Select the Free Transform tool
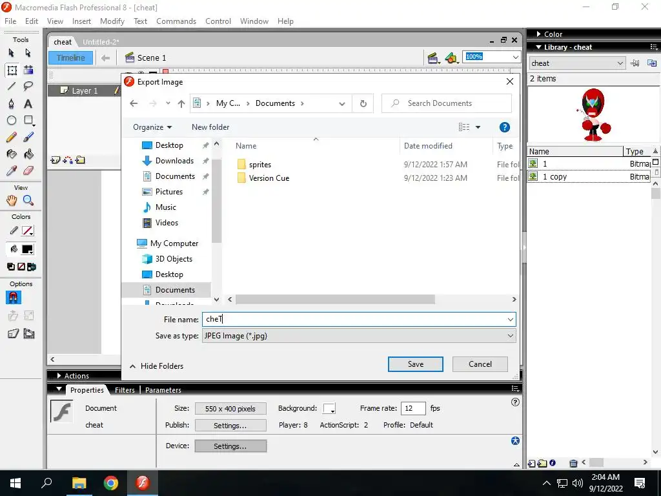This screenshot has width=661, height=496. point(12,70)
